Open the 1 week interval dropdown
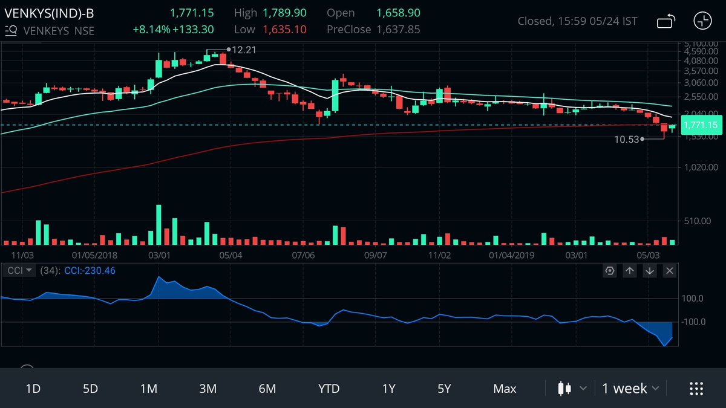Viewport: 726px width, 408px height. click(629, 389)
